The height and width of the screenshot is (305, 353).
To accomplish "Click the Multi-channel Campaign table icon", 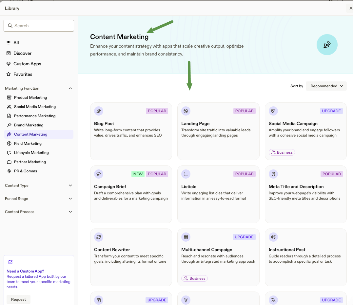I will pyautogui.click(x=186, y=237).
